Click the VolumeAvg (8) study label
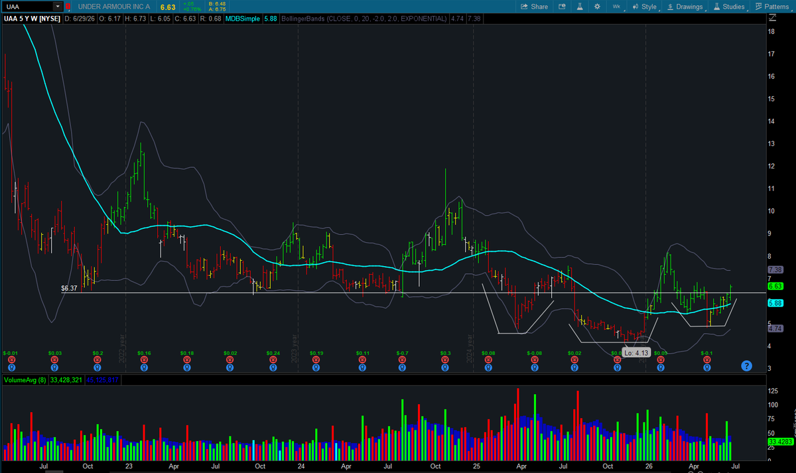The width and height of the screenshot is (796, 473). click(24, 380)
